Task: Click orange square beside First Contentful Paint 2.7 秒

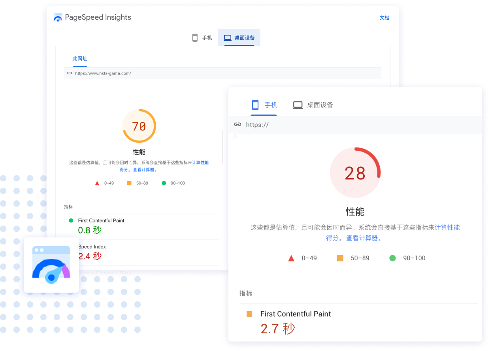Action: (249, 314)
